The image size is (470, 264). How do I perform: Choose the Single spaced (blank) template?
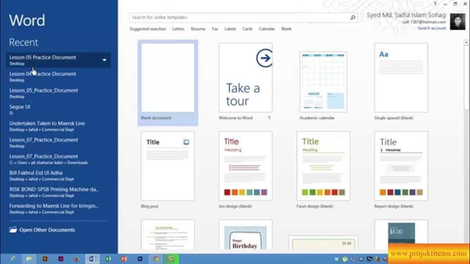pyautogui.click(x=401, y=78)
